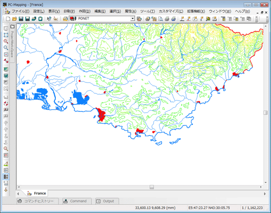Image resolution: width=271 pixels, height=213 pixels.
Task: Click the large blue lake on the map
Action: point(81,98)
